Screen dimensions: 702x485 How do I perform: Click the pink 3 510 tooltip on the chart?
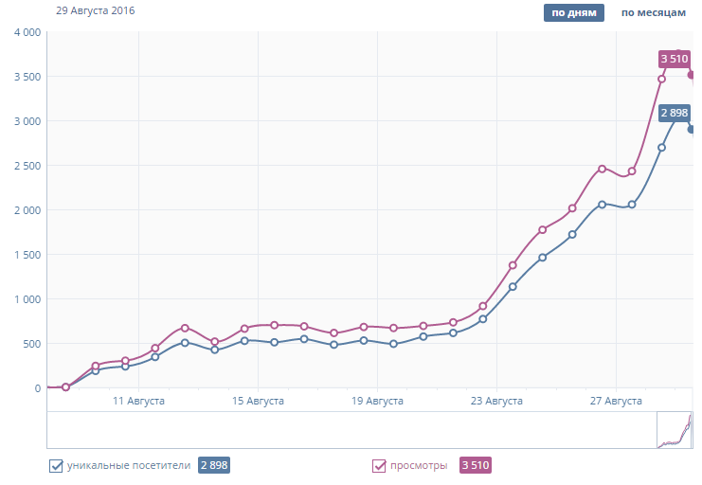(674, 59)
